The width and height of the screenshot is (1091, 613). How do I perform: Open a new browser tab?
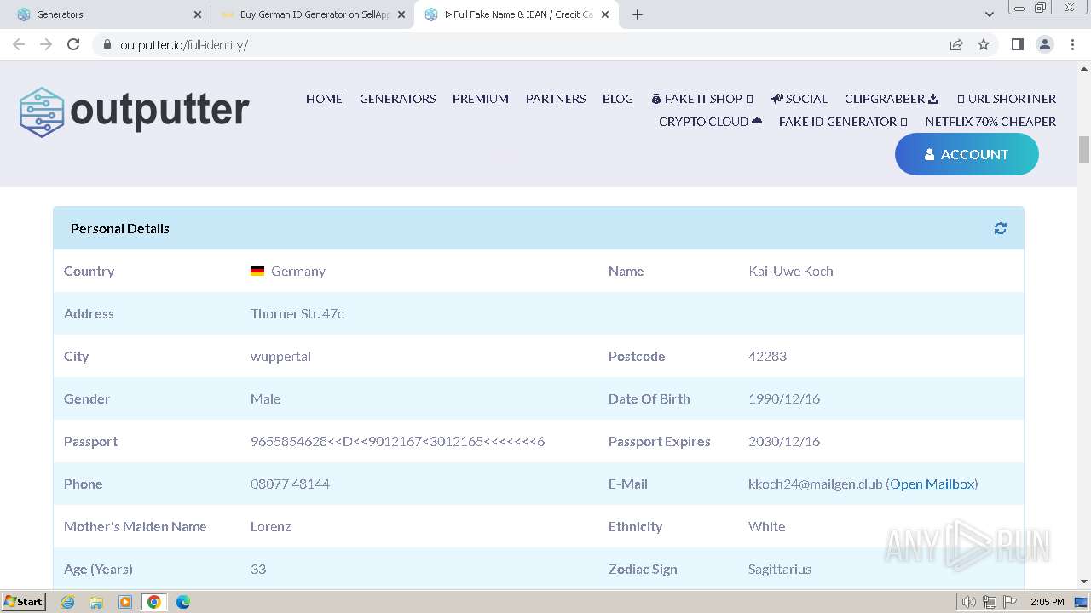(637, 14)
